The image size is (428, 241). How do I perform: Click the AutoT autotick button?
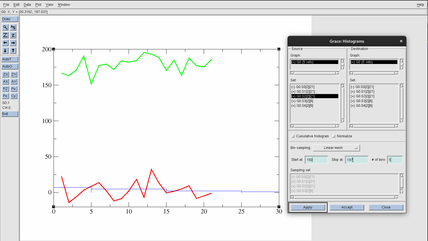pos(10,59)
